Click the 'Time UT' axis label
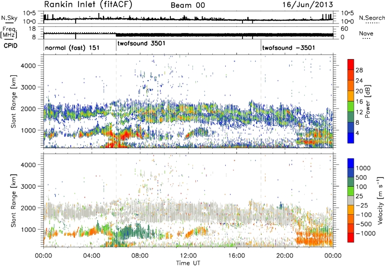Viewport: 385px width, 266px height. [x=188, y=263]
